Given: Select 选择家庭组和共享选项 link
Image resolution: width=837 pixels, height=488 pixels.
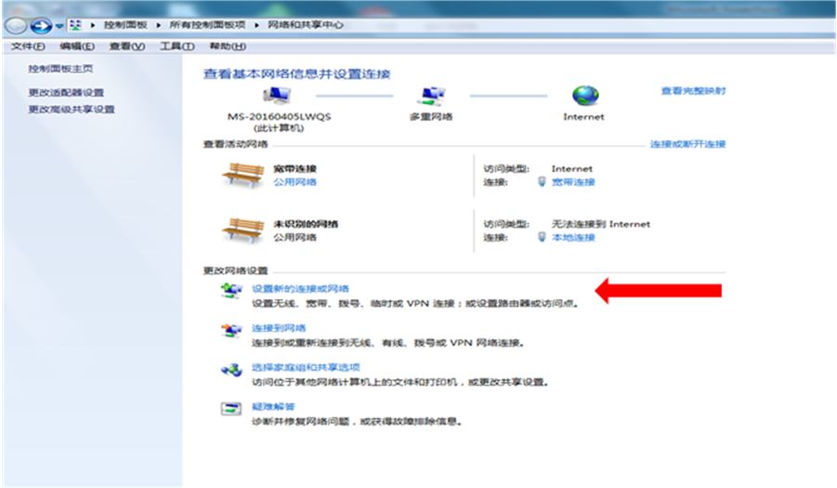Looking at the screenshot, I should [x=306, y=368].
